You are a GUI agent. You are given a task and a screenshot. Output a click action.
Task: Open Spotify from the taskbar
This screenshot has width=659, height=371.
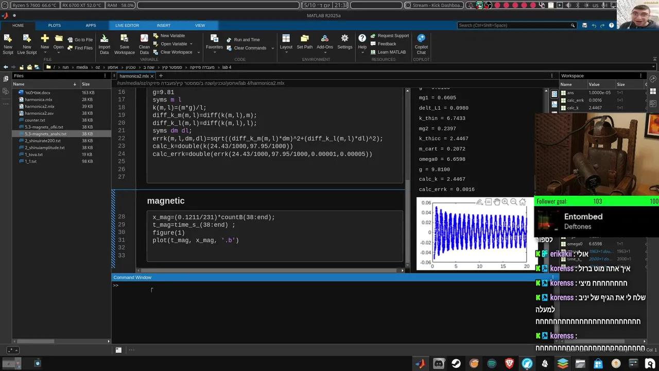tap(492, 363)
